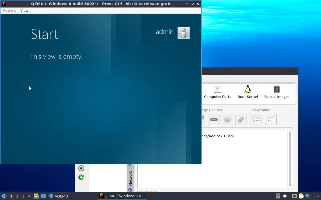Click the eraser storage device button
This screenshot has width=321, height=200.
(241, 119)
